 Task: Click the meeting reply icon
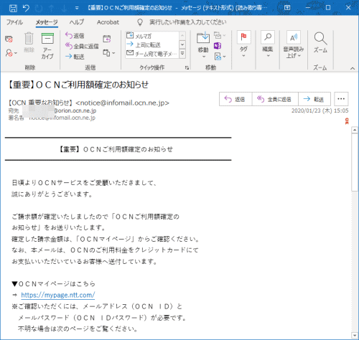[107, 39]
